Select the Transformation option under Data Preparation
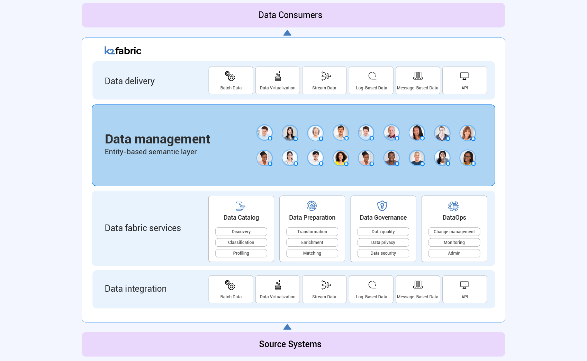 click(x=312, y=231)
